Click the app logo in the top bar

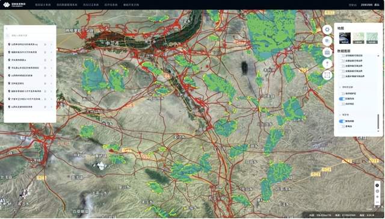pyautogui.click(x=14, y=5)
